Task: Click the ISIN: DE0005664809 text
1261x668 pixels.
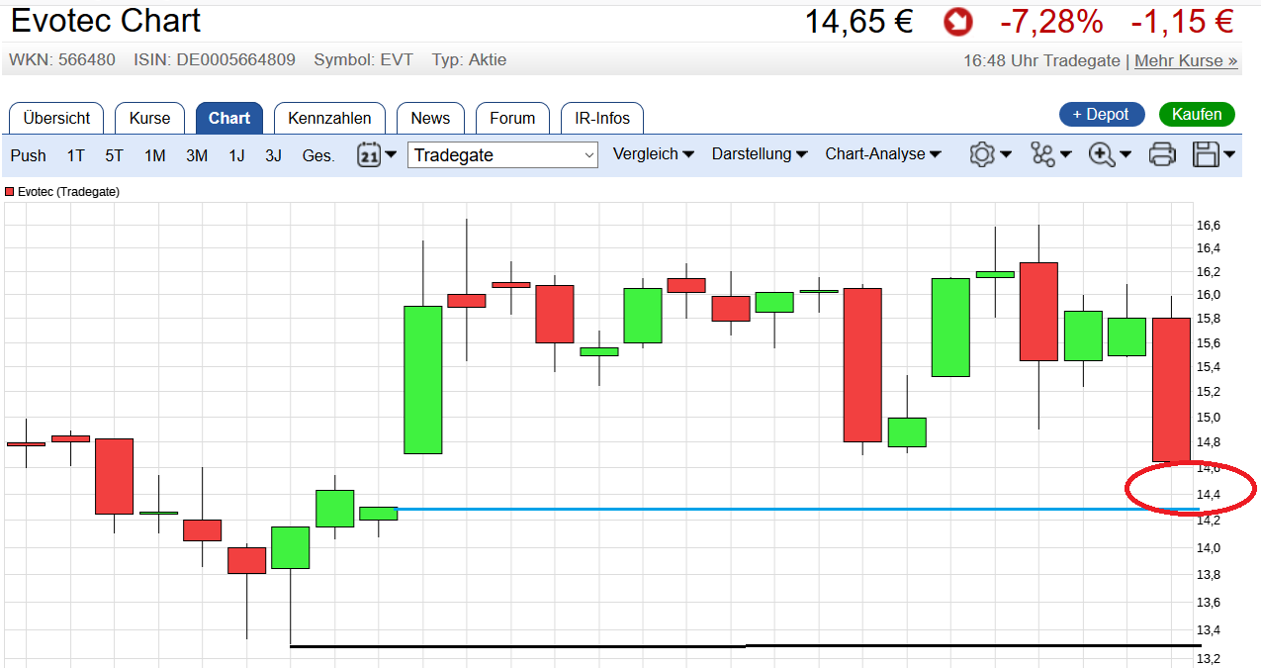Action: (215, 59)
